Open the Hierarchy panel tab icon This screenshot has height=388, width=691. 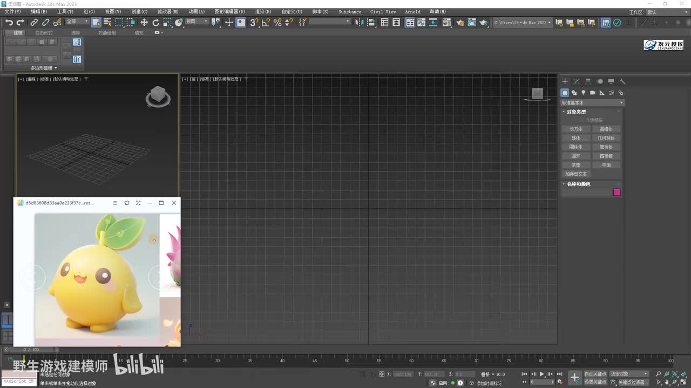[x=588, y=81]
